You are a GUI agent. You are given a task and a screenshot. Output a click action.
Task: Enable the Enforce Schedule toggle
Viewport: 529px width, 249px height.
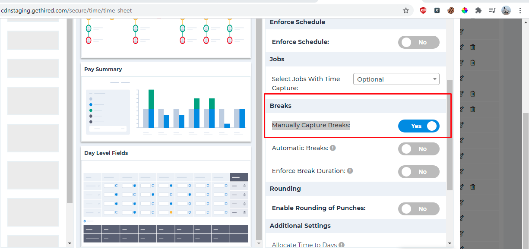pyautogui.click(x=418, y=42)
